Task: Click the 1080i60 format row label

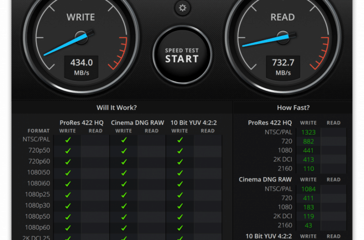Action: click(39, 183)
